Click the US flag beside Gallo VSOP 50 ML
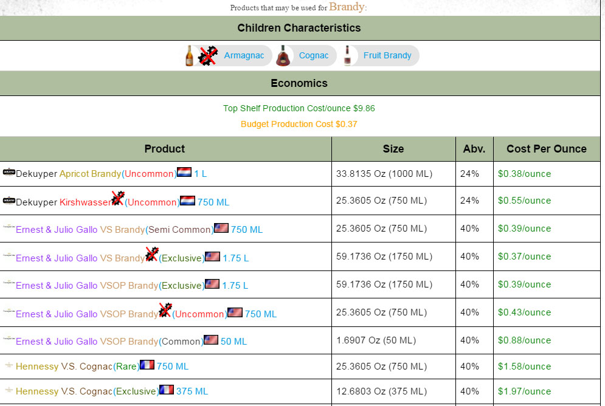This screenshot has height=406, width=605. point(210,340)
